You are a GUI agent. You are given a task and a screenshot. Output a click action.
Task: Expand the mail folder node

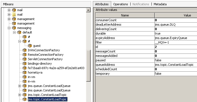[x=9, y=14]
